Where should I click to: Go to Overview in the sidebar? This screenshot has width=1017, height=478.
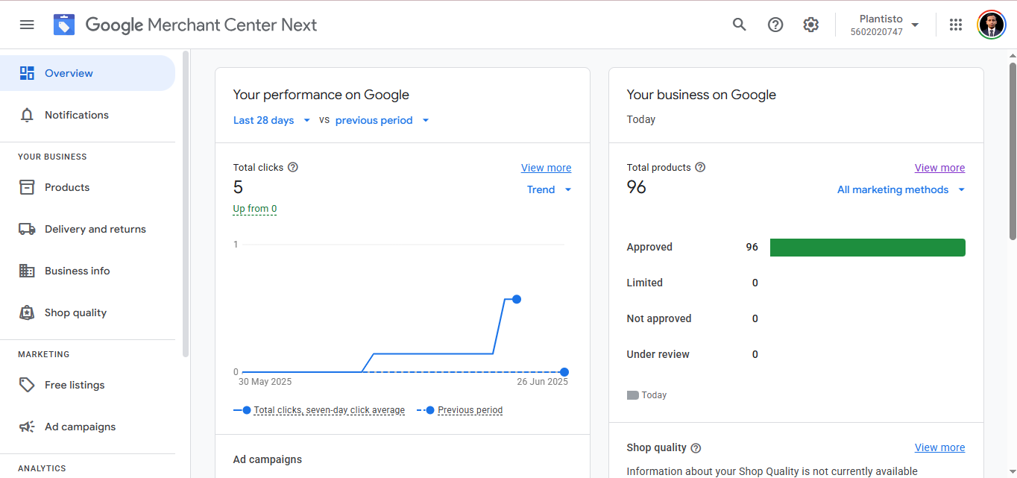87,73
